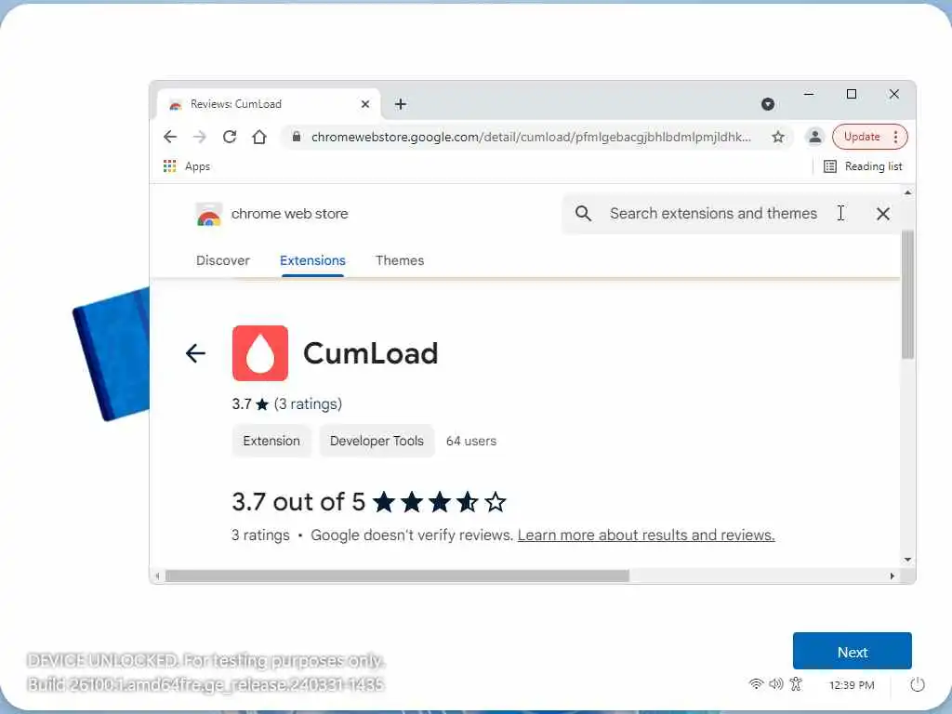Screen dimensions: 952x714
Task: Open the Chrome profile avatar icon
Action: click(814, 137)
